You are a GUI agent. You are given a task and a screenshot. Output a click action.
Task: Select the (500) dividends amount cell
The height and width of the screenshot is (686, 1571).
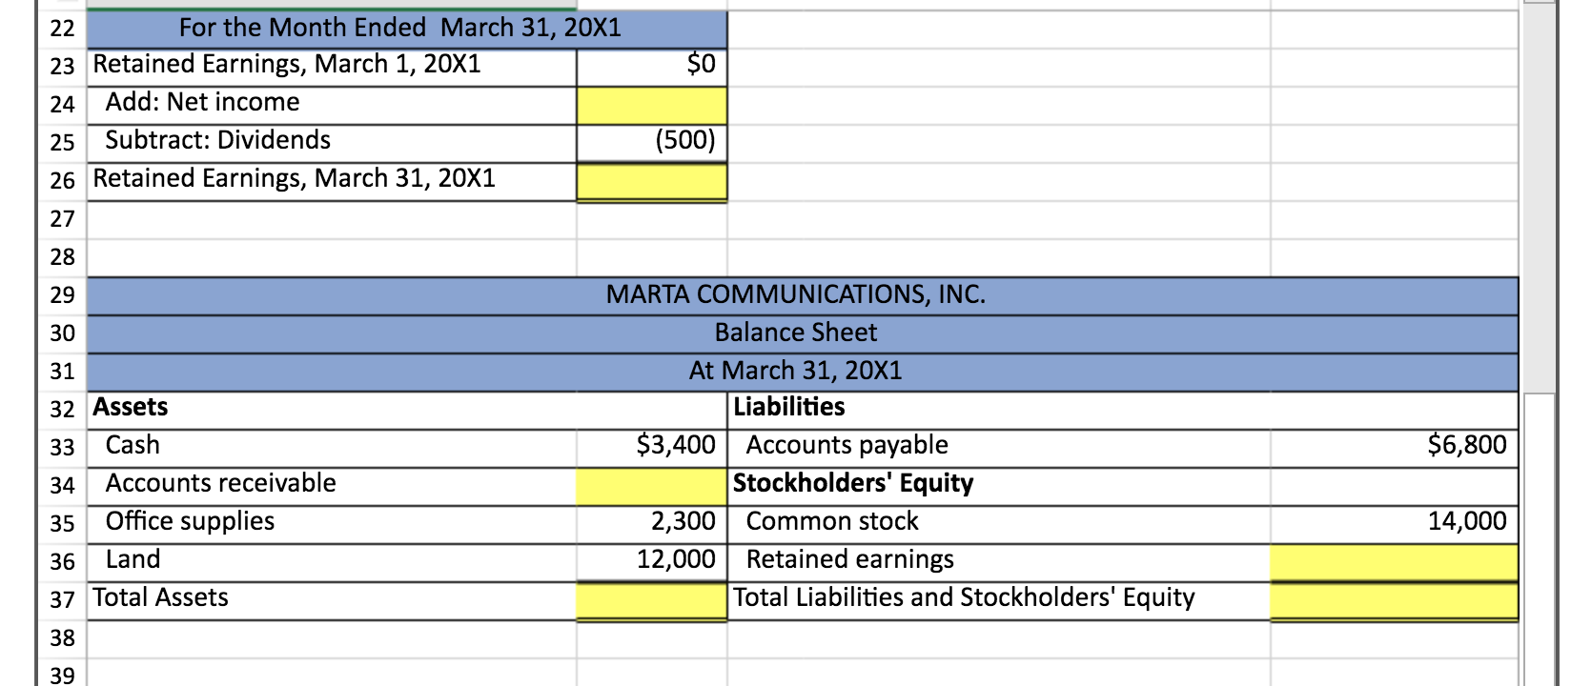pyautogui.click(x=652, y=144)
